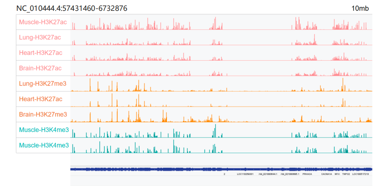Image resolution: width=391 pixels, height=186 pixels.
Task: Select the NFIX gene label
Action: coord(337,174)
